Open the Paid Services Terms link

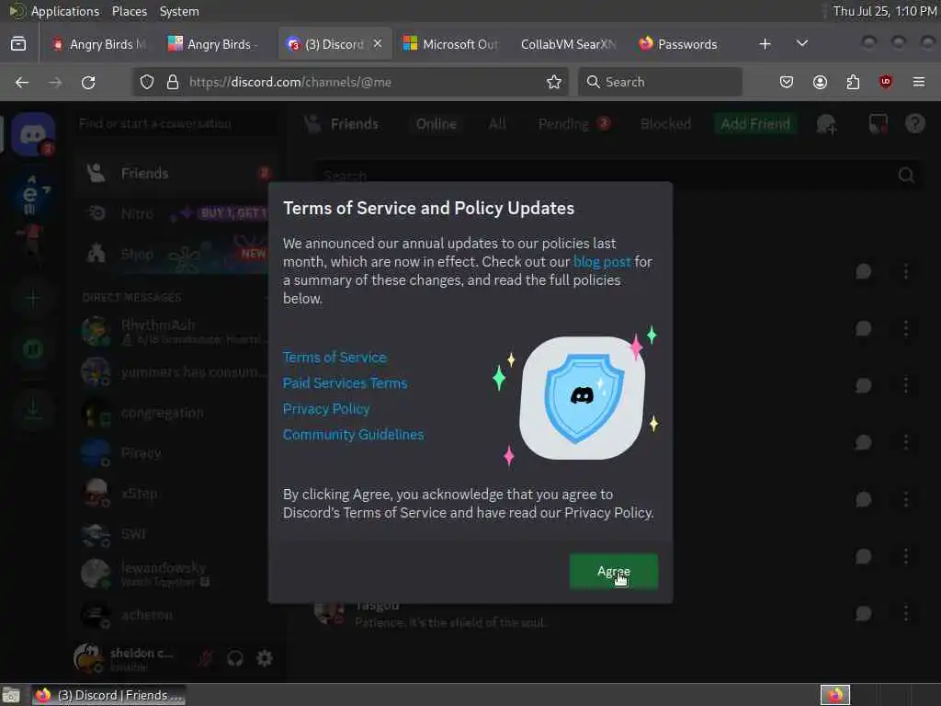346,383
